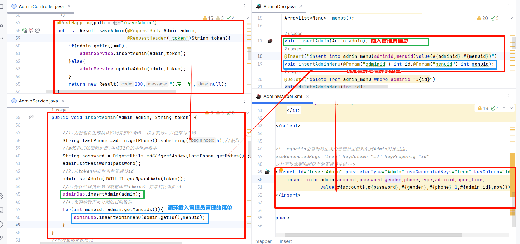Image resolution: width=520 pixels, height=244 pixels.
Task: Click 'void deleteAdminMenu' declaration in AdminDao
Action: coord(312,87)
